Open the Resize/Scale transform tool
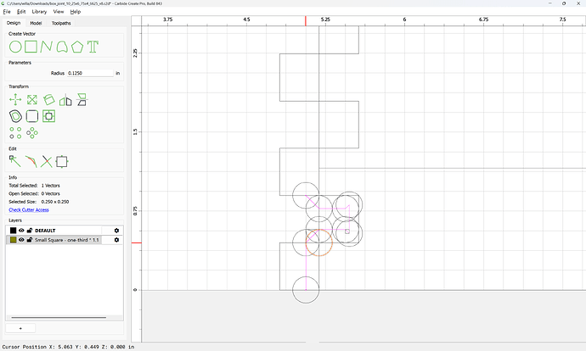This screenshot has width=586, height=351. (32, 99)
